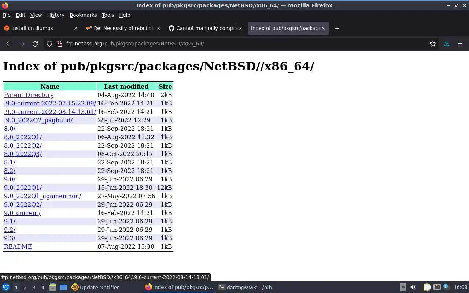The width and height of the screenshot is (469, 293).
Task: Open the Firefox downloads panel
Action: coord(447,44)
